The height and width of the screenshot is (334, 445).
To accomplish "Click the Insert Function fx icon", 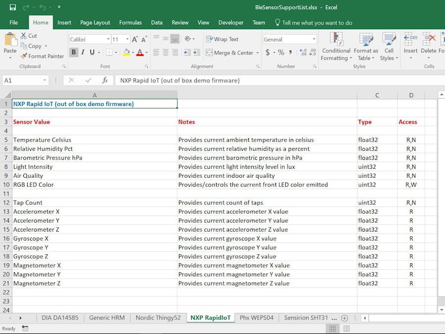I will 105,80.
